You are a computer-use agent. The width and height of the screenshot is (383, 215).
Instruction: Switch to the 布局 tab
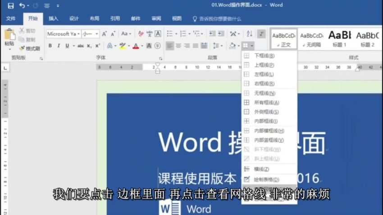pos(94,18)
